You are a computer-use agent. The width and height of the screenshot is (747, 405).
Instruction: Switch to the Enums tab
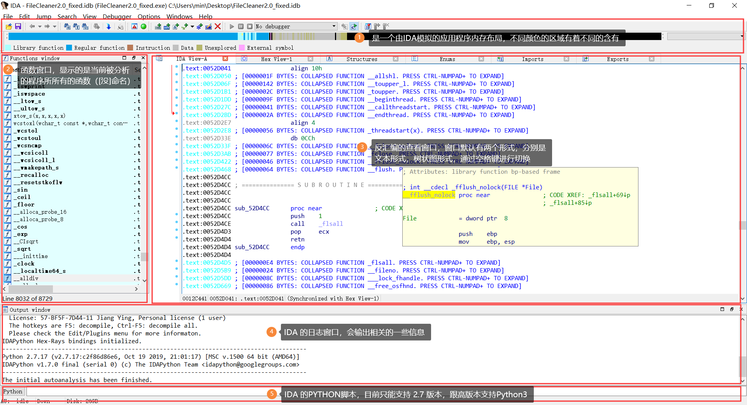[x=447, y=59]
